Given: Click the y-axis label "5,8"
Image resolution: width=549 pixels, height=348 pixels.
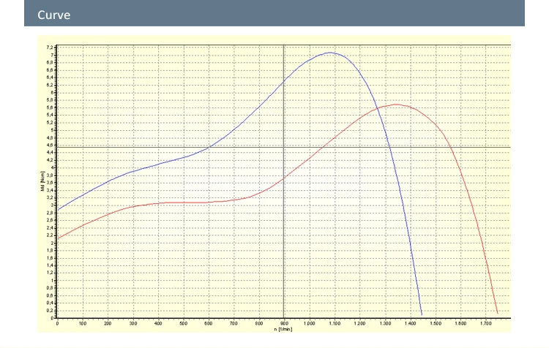Looking at the screenshot, I should (50, 100).
